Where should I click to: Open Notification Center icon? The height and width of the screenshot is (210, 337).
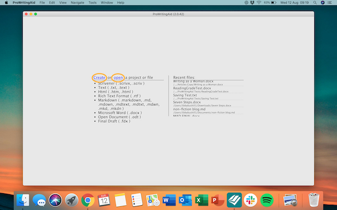(x=330, y=3)
